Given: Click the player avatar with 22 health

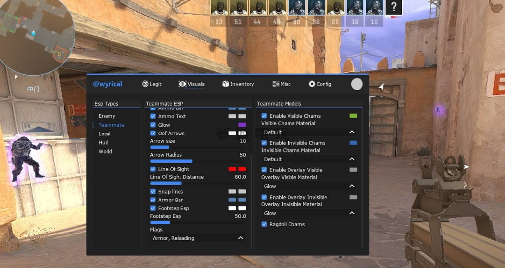Looking at the screenshot, I should tap(335, 7).
